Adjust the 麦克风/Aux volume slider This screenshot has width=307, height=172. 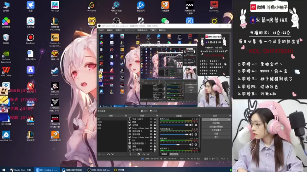pos(174,125)
